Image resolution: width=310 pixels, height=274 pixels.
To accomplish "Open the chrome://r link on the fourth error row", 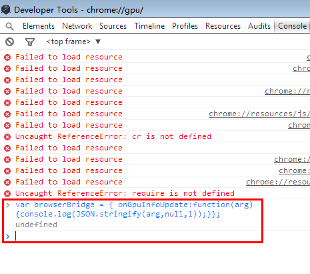I will (287, 91).
